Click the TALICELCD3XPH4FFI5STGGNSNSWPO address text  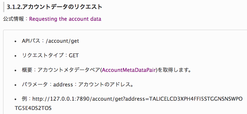coord(196,99)
